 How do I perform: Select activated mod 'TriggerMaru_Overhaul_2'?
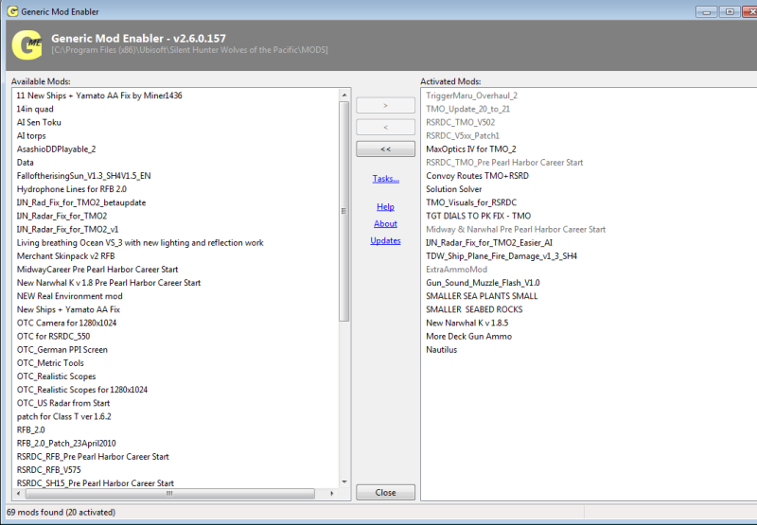(471, 96)
